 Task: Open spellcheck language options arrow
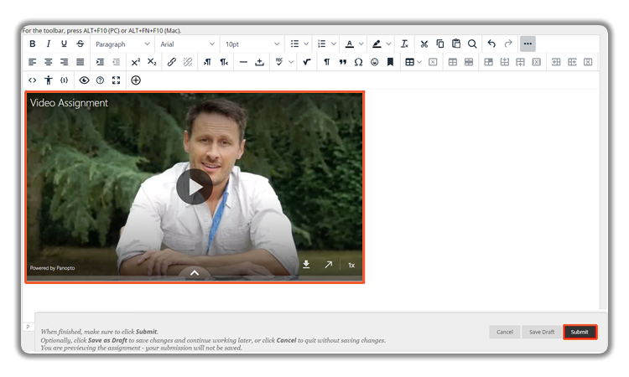pyautogui.click(x=291, y=62)
